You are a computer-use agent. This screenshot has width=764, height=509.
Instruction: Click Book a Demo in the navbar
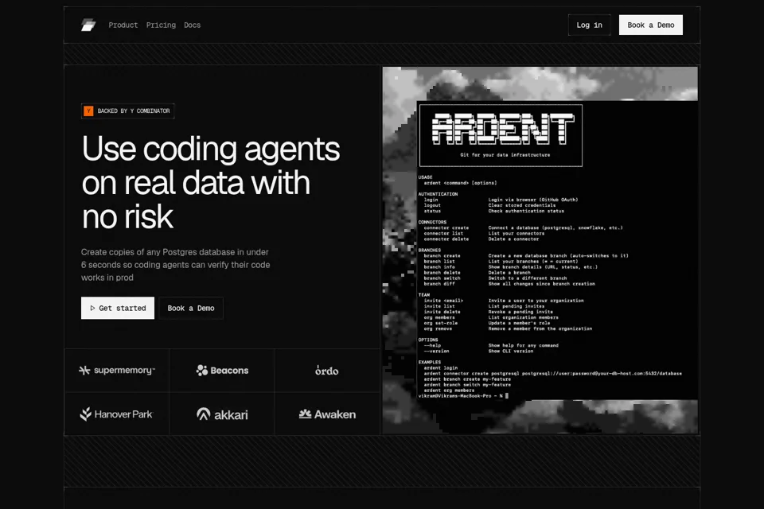[x=650, y=25]
